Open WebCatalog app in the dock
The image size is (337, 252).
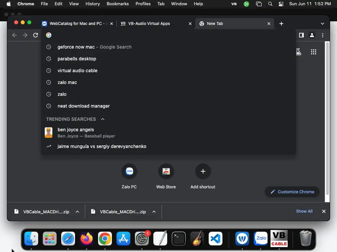[x=242, y=239]
